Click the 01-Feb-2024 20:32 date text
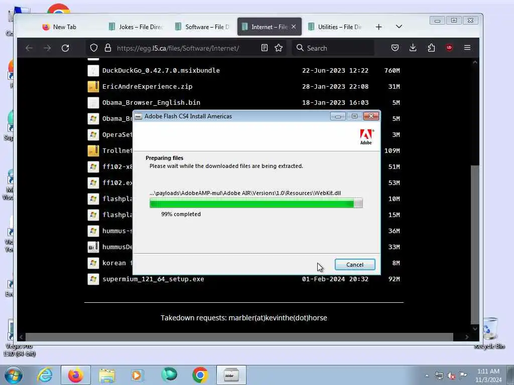The image size is (514, 385). click(x=335, y=279)
